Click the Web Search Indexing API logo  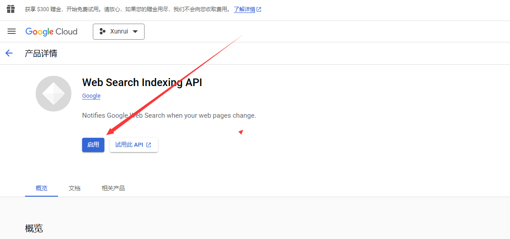click(54, 94)
